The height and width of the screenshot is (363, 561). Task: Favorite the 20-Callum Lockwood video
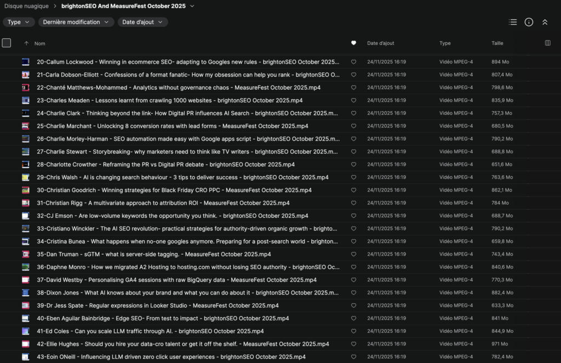click(x=353, y=62)
